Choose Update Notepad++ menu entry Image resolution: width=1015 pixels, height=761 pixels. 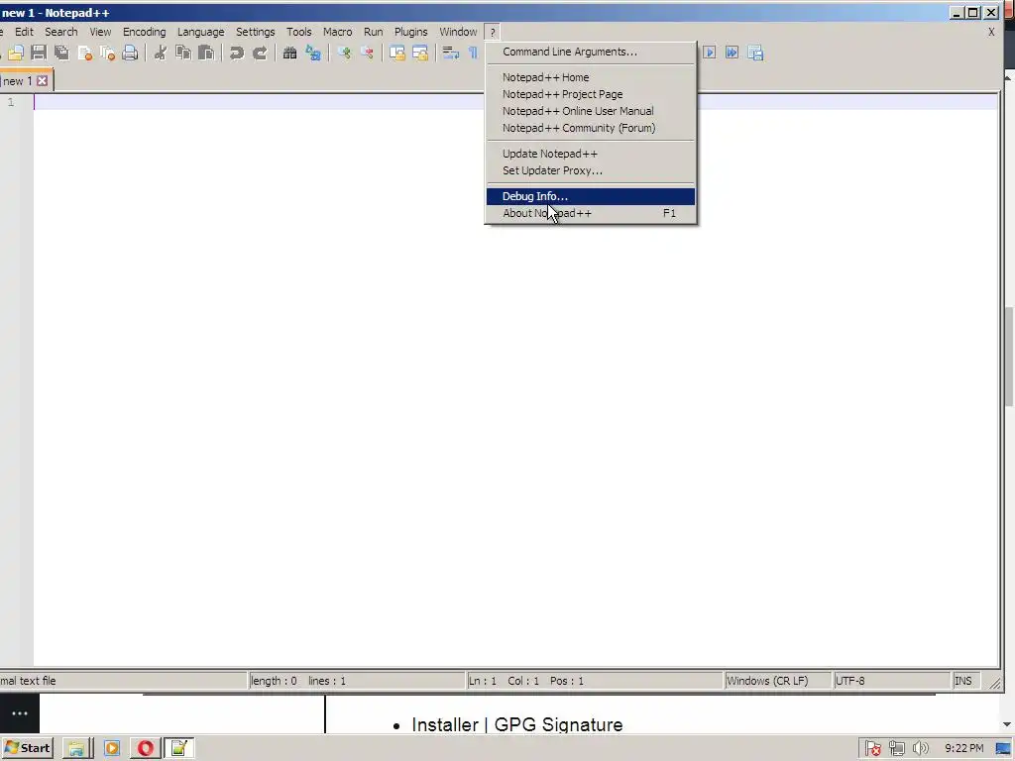click(591, 154)
